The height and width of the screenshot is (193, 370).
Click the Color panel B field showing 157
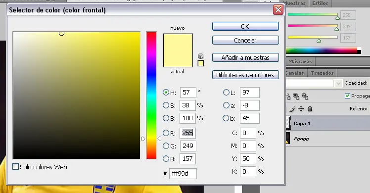348,38
